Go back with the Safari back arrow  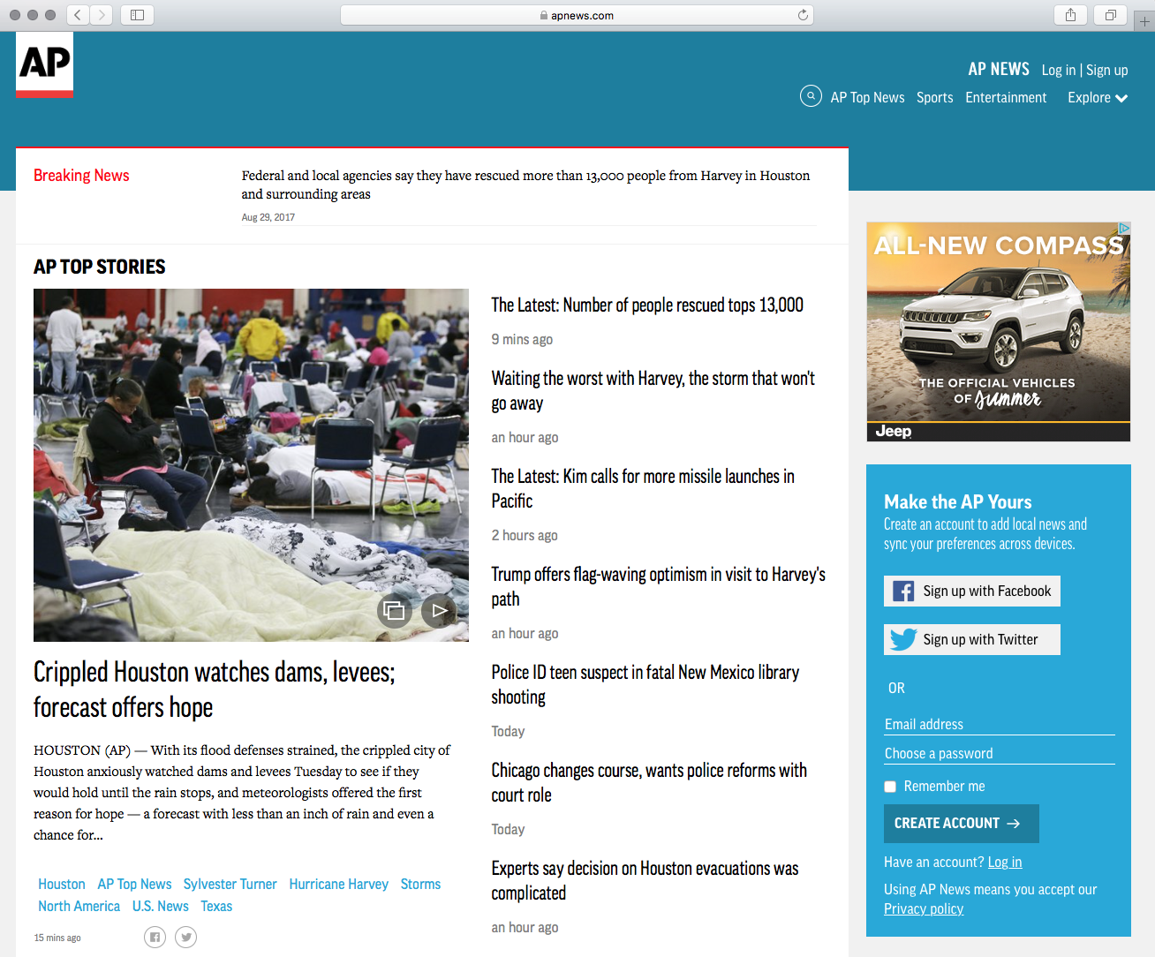78,15
